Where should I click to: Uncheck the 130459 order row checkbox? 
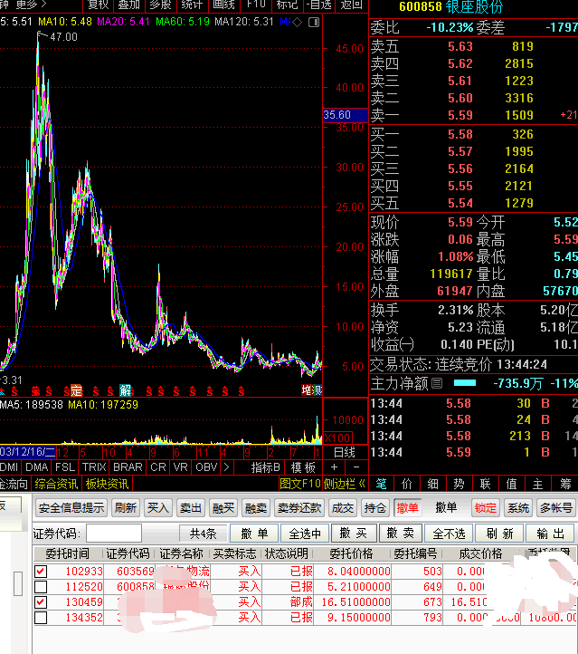click(41, 602)
